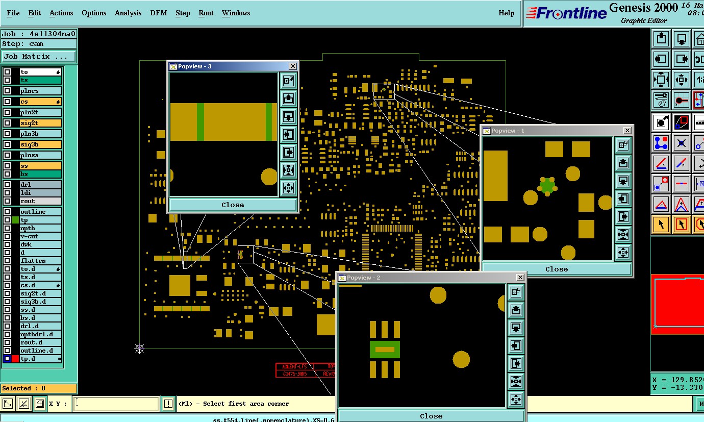Image resolution: width=704 pixels, height=422 pixels.
Task: Click the double red triangle icon
Action: point(682,204)
